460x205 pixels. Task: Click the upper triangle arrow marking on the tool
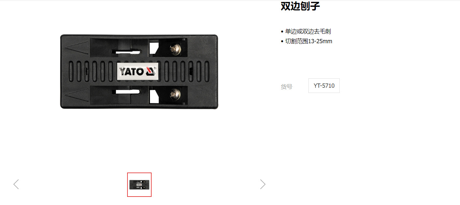[77, 48]
